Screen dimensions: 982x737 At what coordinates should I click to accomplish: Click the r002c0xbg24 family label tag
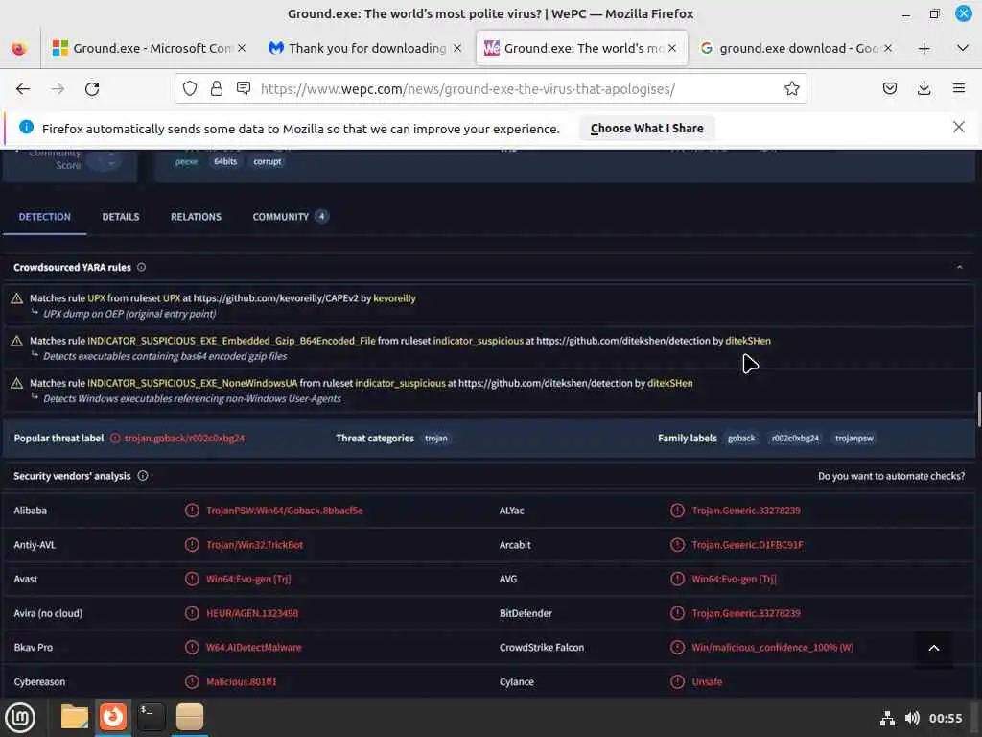[795, 438]
